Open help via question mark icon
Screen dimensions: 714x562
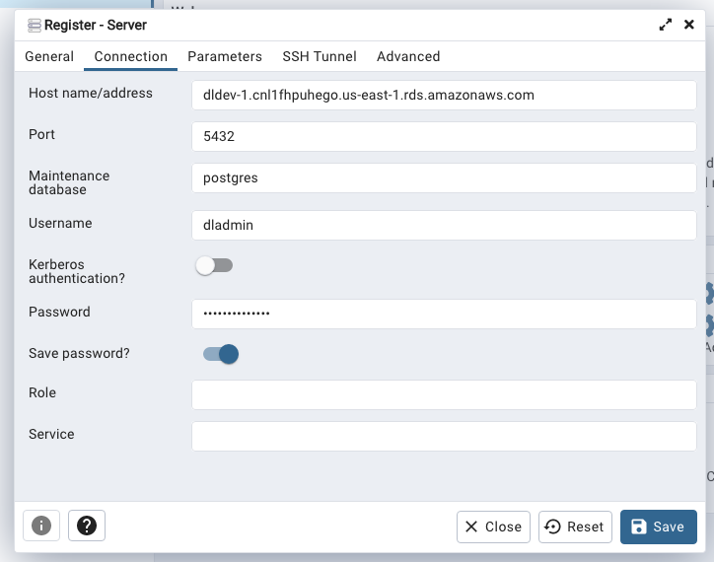click(87, 526)
